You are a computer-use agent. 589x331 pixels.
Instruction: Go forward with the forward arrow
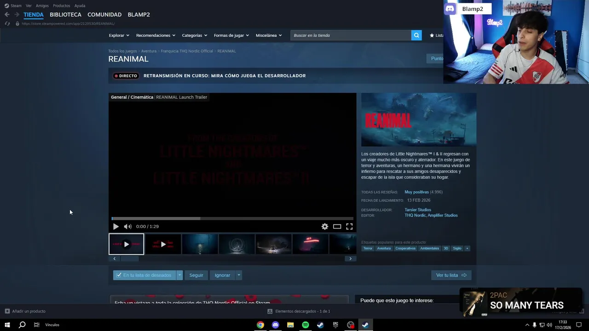coord(17,15)
